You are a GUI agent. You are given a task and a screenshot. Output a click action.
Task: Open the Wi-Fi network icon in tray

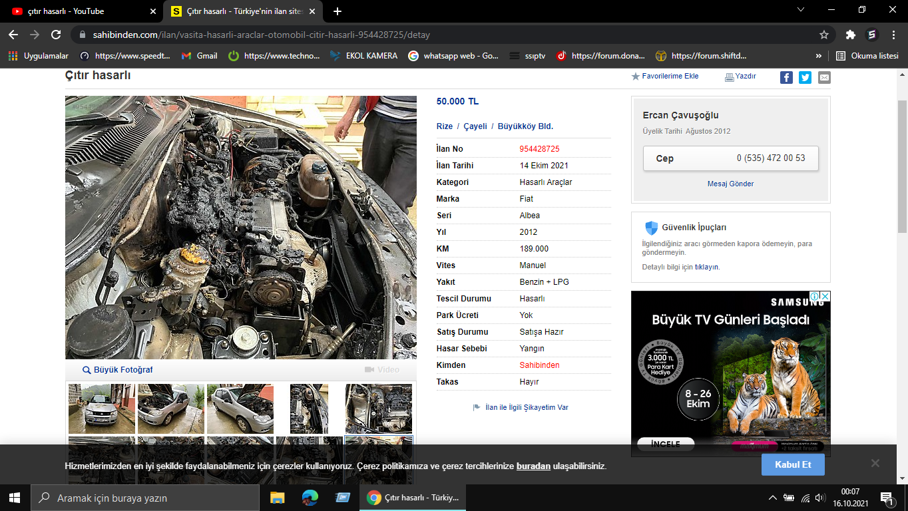pyautogui.click(x=805, y=498)
